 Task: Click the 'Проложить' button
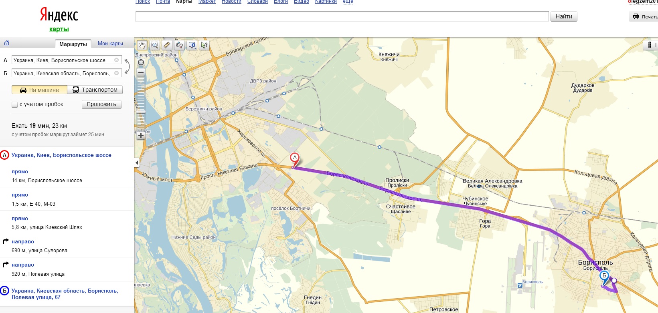pos(101,104)
